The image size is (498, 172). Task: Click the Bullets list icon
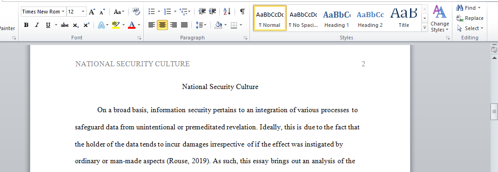tap(152, 12)
